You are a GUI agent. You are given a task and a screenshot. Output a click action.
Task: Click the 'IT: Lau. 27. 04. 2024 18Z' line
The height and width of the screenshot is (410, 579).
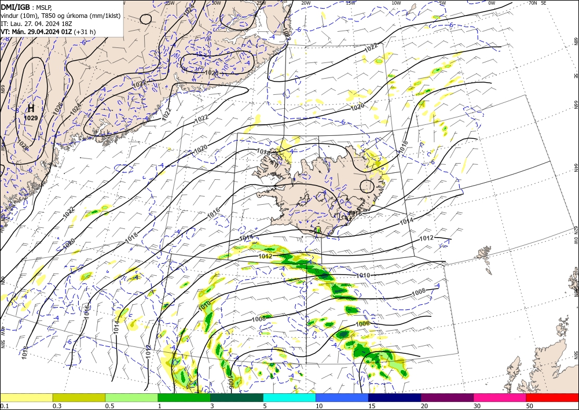(36, 24)
